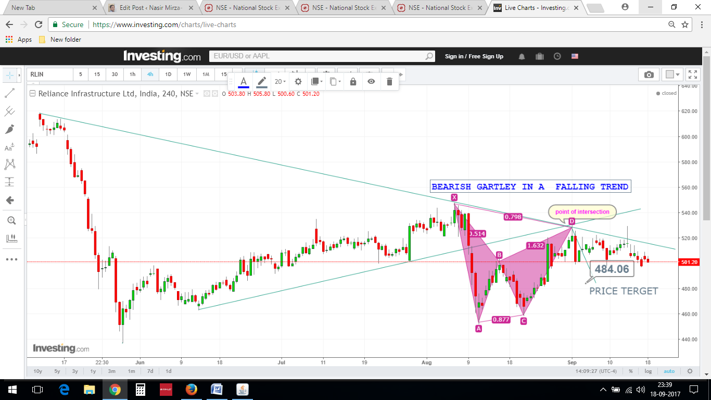Hide the selected drawing with eye icon
711x400 pixels.
[371, 81]
